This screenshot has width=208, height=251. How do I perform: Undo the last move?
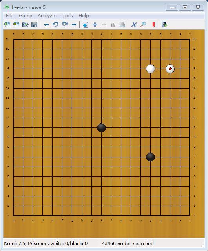[55, 25]
